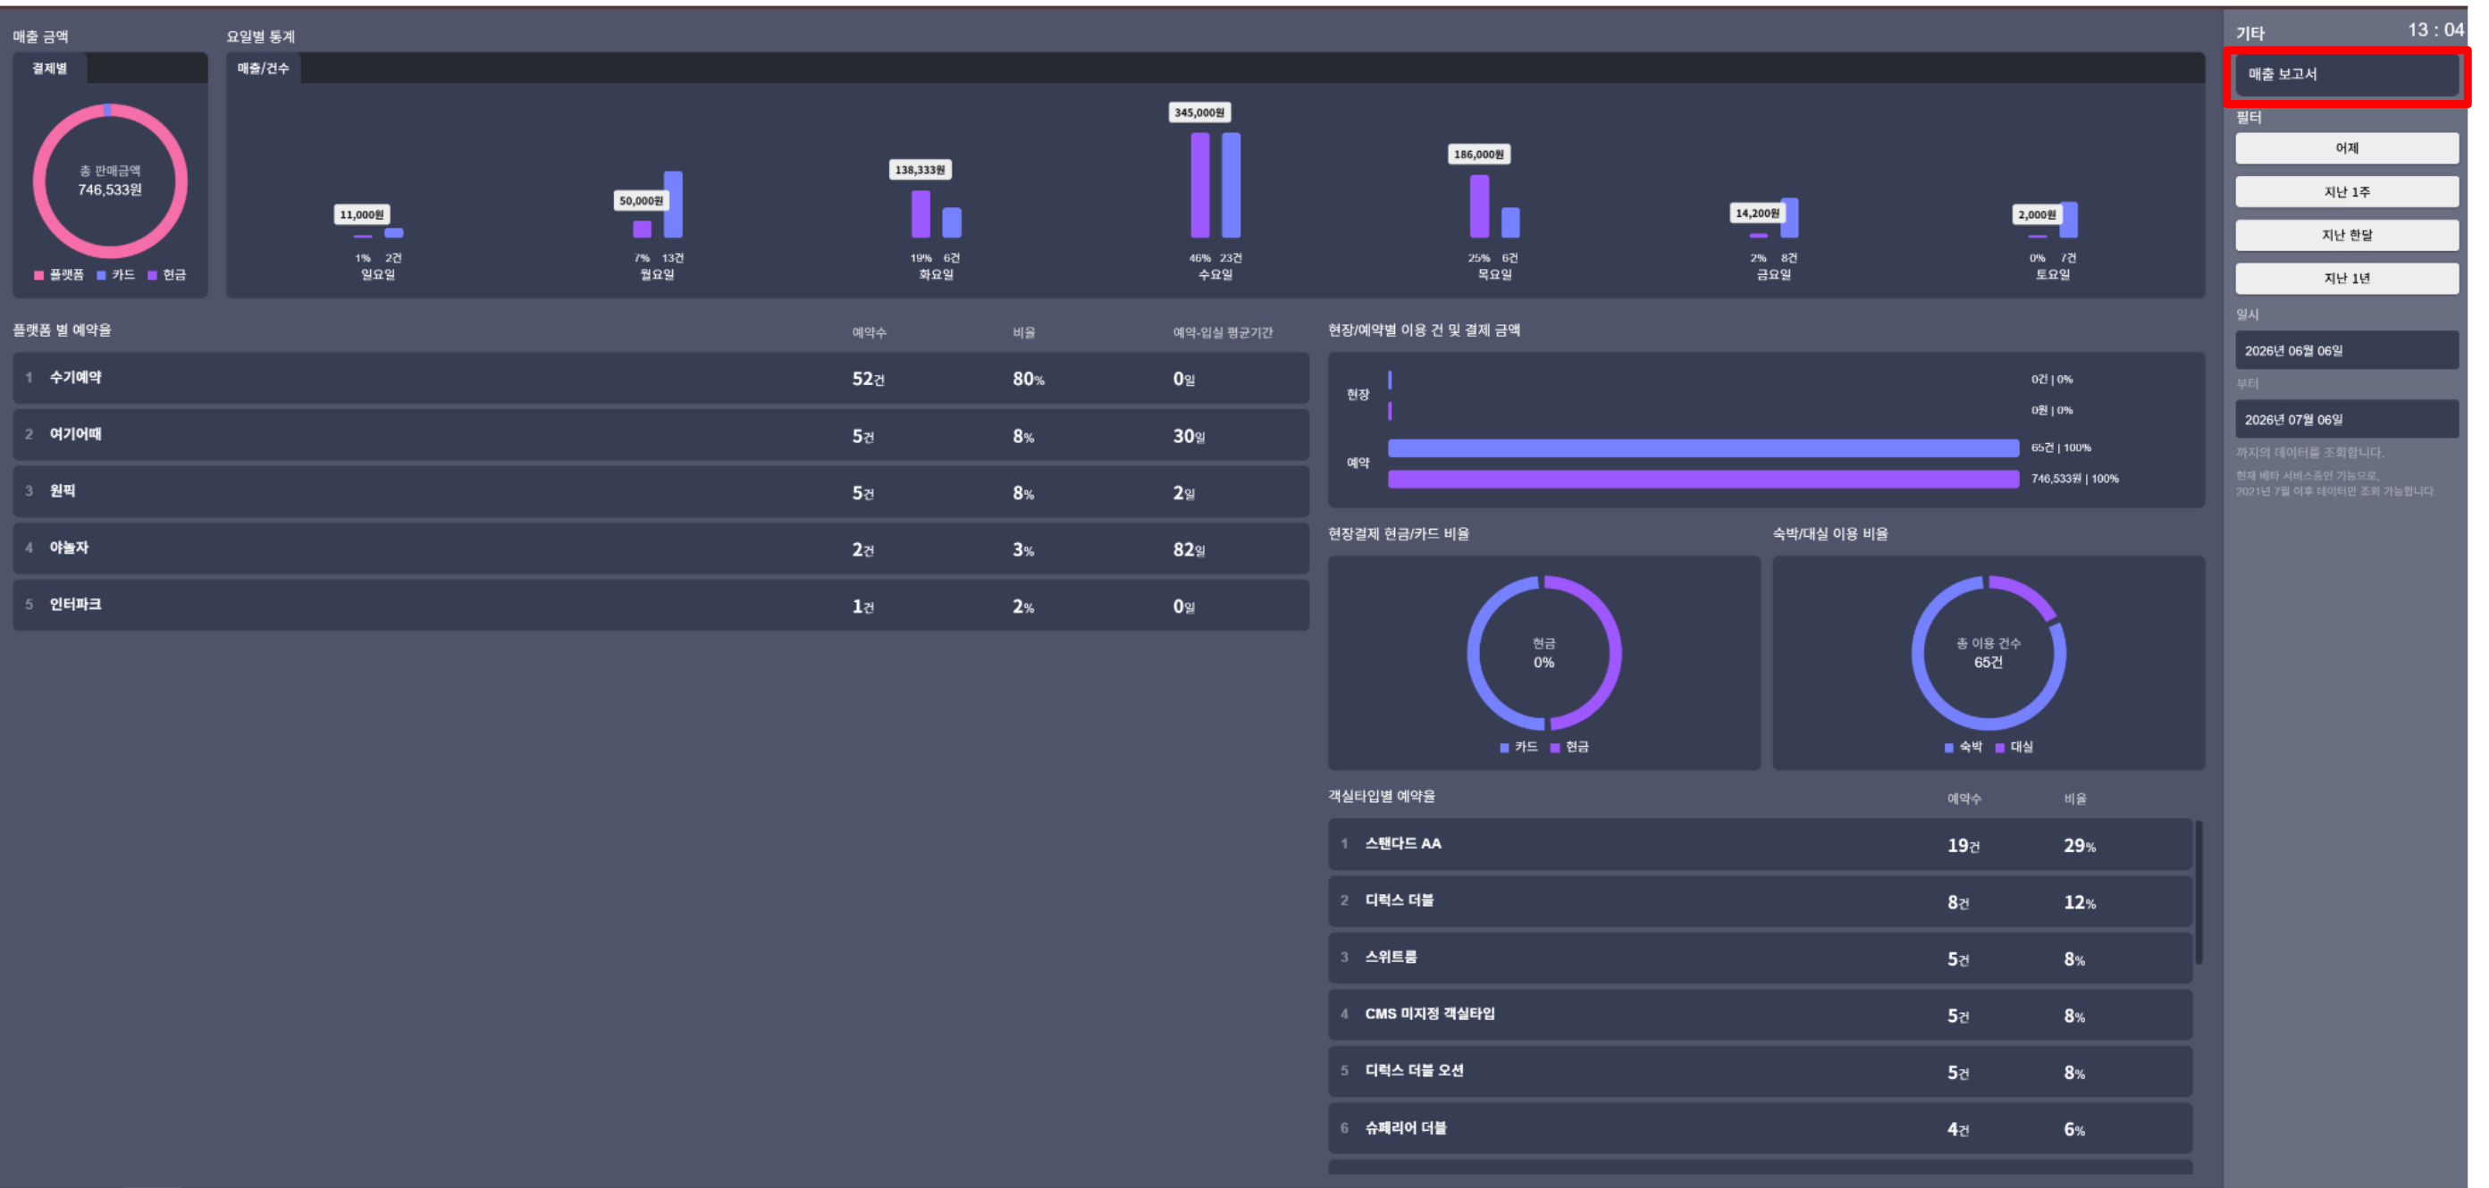This screenshot has height=1188, width=2489.
Task: Click the 예약-입실 평균기간 column header
Action: tap(1223, 333)
